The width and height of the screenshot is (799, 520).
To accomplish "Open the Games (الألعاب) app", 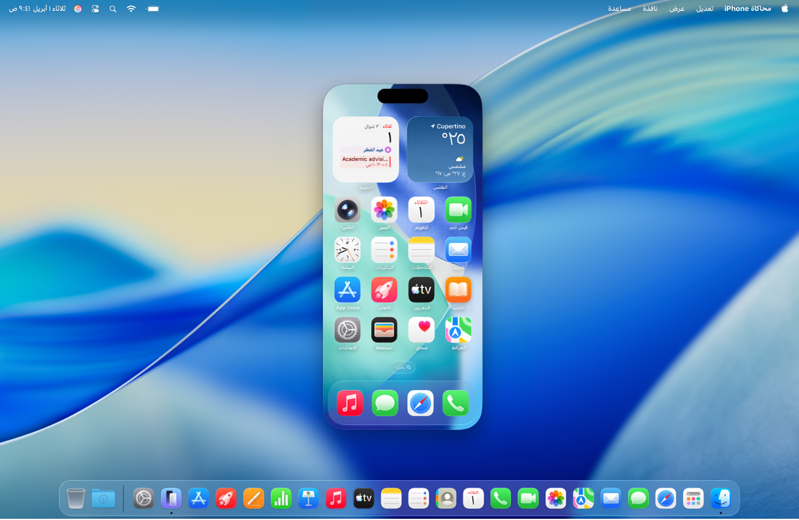I will [384, 290].
